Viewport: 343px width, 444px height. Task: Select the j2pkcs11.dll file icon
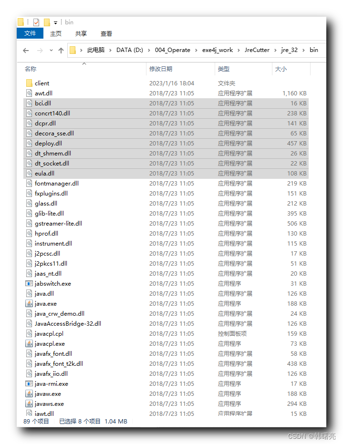29,263
